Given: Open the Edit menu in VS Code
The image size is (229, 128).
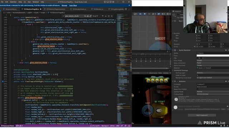Looking at the screenshot, I should pyautogui.click(x=7, y=2).
